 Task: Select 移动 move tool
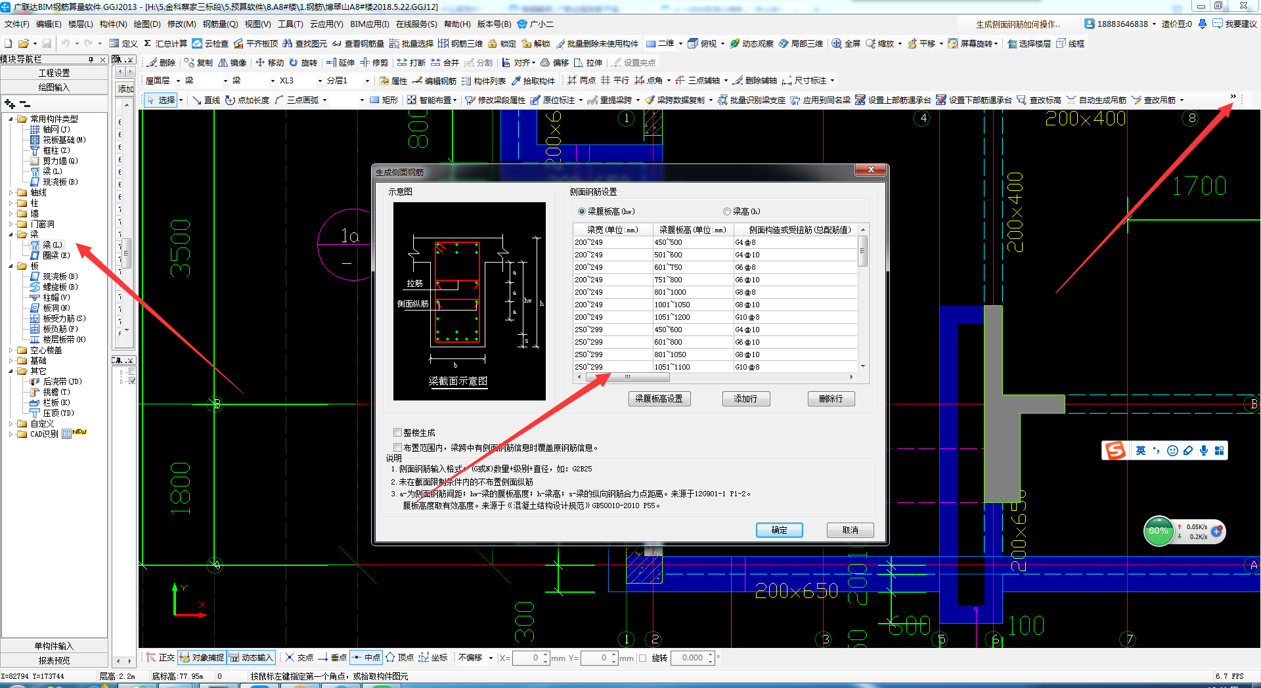coord(270,62)
